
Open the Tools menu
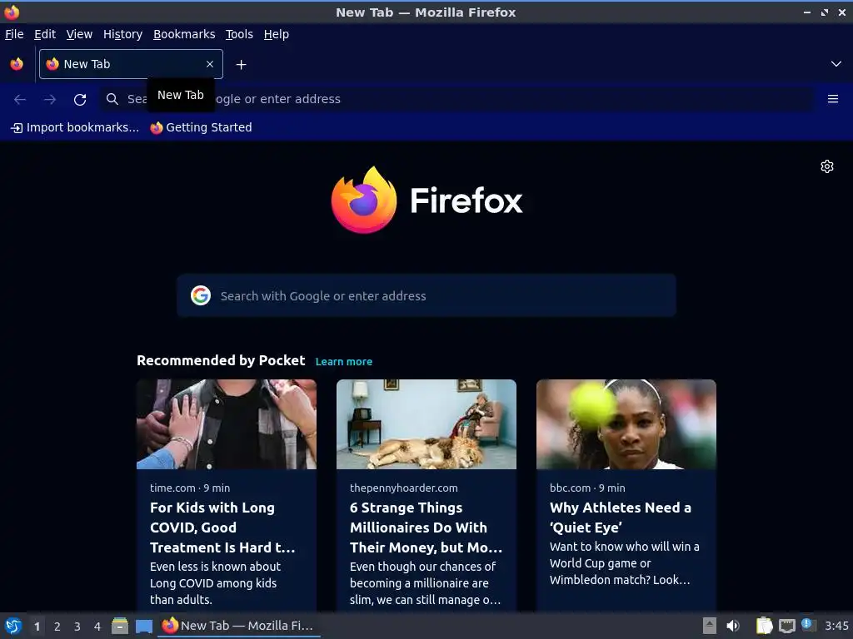click(239, 34)
